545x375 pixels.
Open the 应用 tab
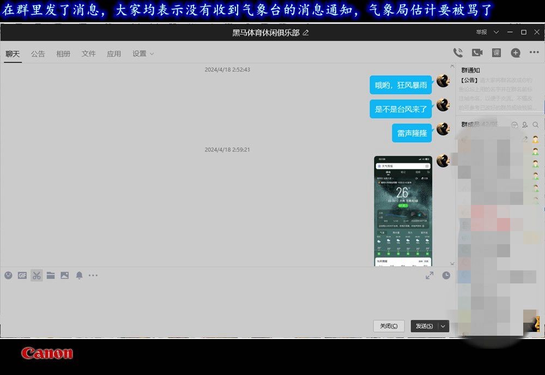(x=114, y=54)
